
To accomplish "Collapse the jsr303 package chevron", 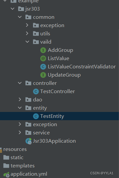I will point(13,9).
